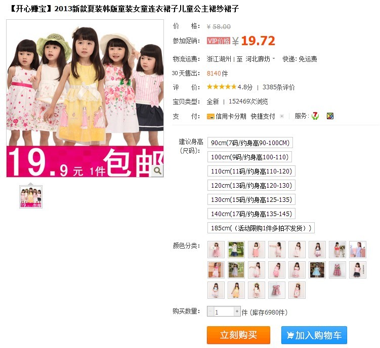
Task: Click the credit card installment icon
Action: point(210,116)
